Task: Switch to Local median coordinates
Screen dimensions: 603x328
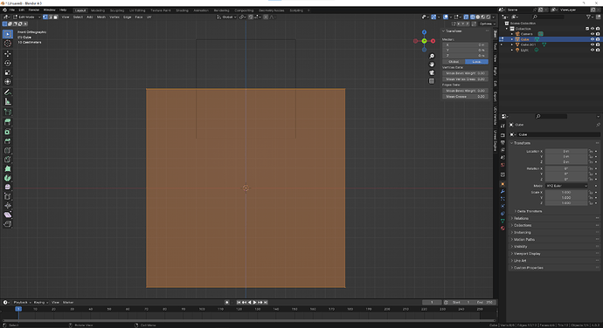Action: (x=477, y=61)
